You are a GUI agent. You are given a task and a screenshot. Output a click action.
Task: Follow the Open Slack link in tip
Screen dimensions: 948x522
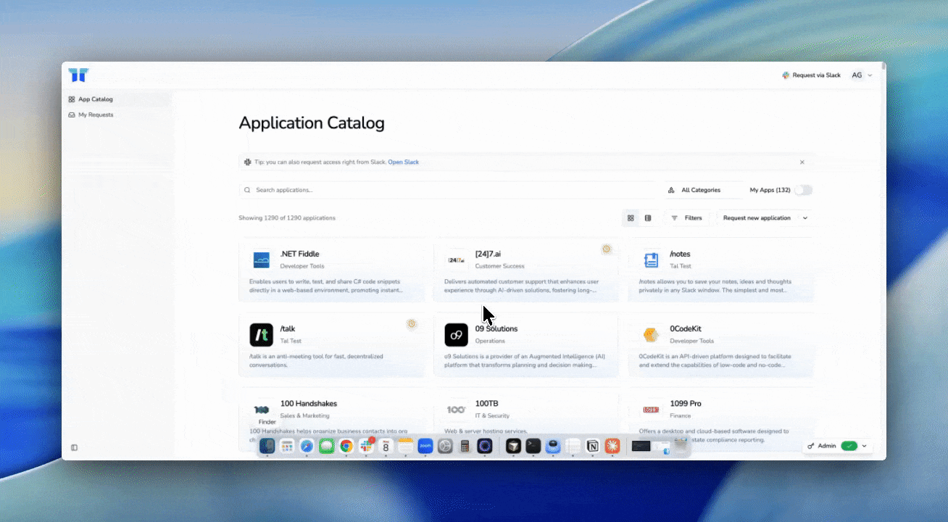(403, 162)
